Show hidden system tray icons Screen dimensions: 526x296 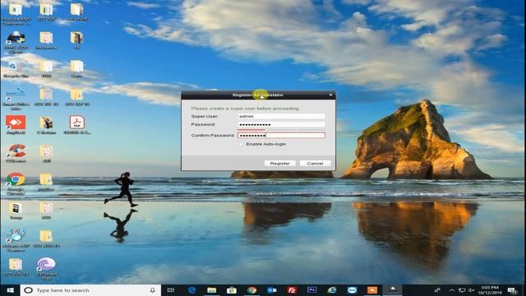[x=452, y=290]
